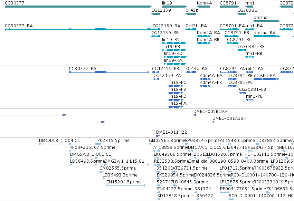Viewport: 294px width, 201px height.
Task: Select the Kdm4A gene feature
Action: pos(203,7)
